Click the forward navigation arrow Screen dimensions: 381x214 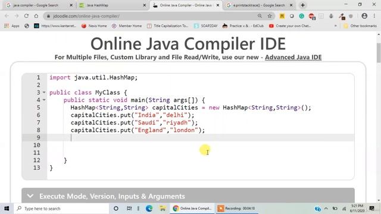(x=16, y=16)
